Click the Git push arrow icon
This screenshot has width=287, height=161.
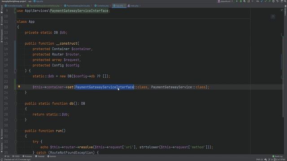tap(270, 1)
